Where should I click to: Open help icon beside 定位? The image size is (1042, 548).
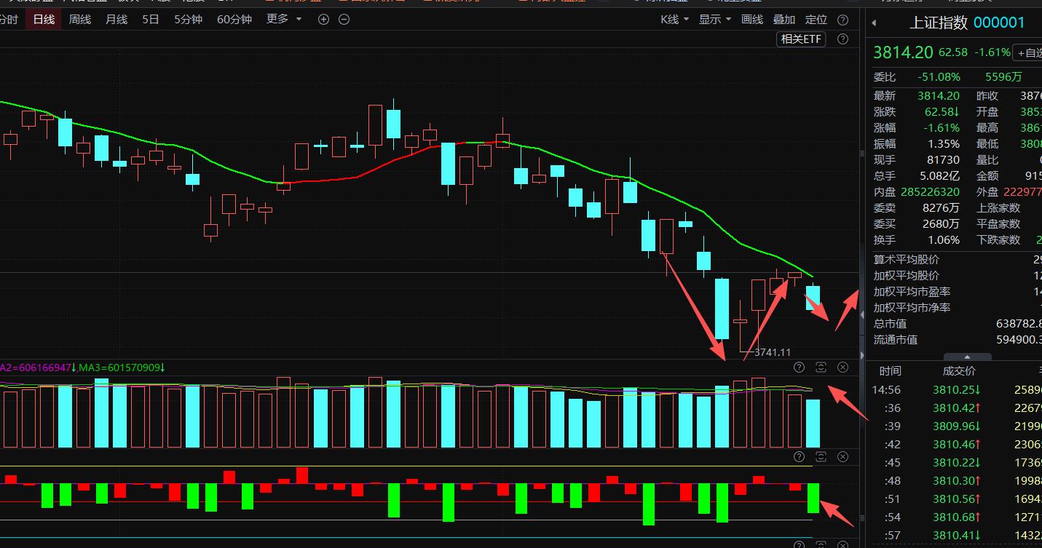(x=843, y=20)
